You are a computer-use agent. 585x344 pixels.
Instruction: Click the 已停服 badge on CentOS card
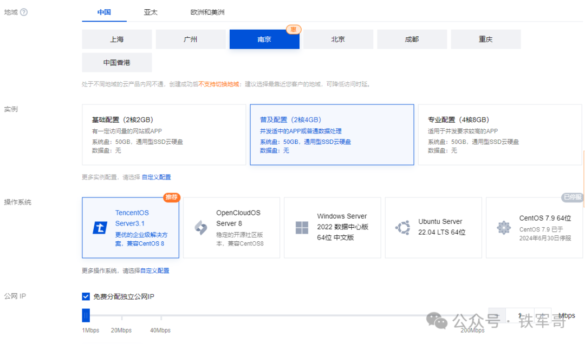coord(573,197)
